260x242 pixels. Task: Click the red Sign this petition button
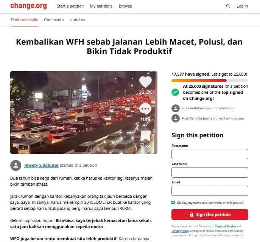(210, 214)
